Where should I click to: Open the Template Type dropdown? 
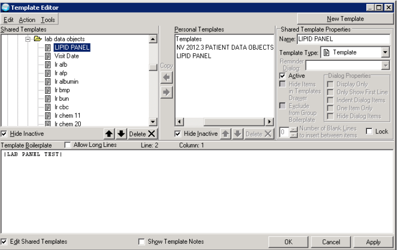click(385, 53)
